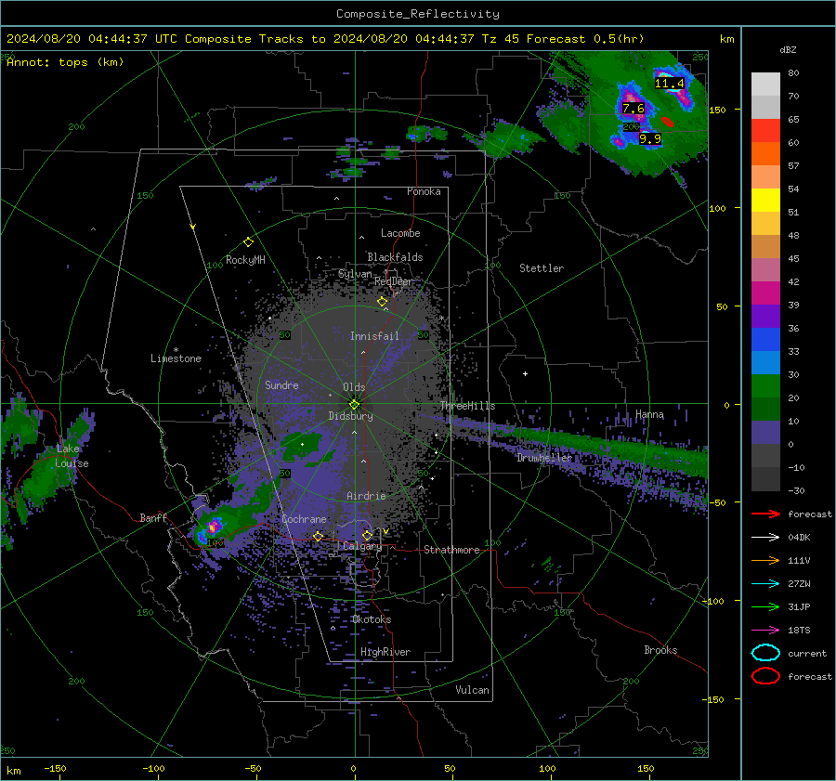Click the 2024/08/20 04:44:37 UTC timestamp line

pyautogui.click(x=325, y=39)
